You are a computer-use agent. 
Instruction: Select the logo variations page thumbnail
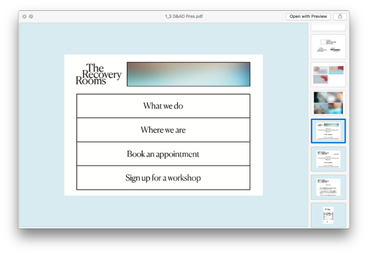pyautogui.click(x=328, y=47)
